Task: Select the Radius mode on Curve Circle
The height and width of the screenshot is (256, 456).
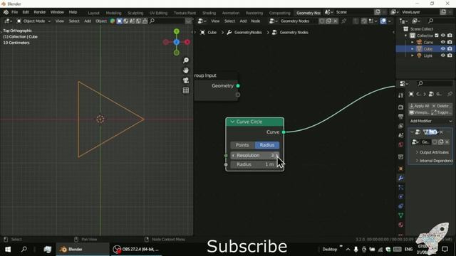Action: point(267,145)
